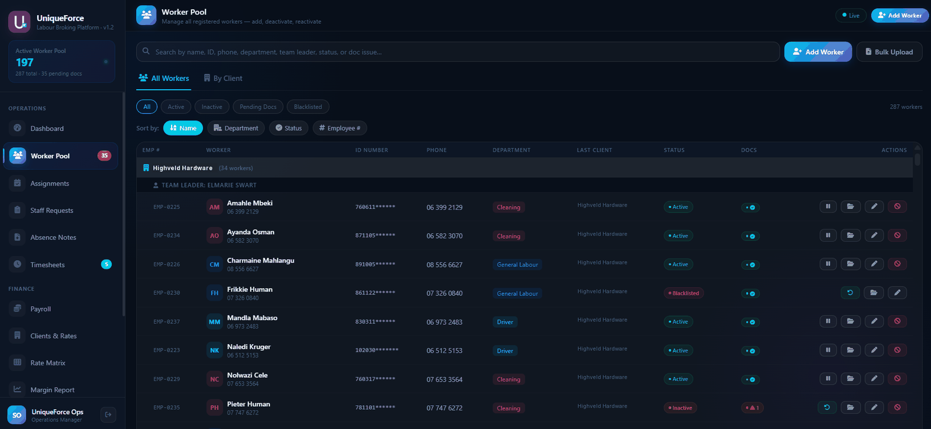Edit worker Naledi Kruger
Screen dimensions: 931x429
(x=874, y=350)
